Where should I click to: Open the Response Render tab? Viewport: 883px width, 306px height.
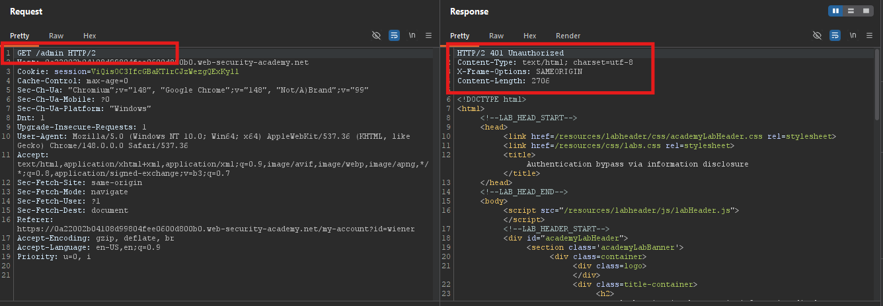point(568,36)
